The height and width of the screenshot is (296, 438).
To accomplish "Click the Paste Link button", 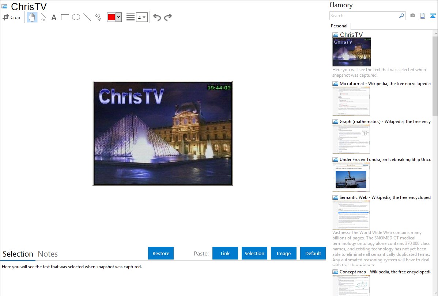I will tap(225, 253).
